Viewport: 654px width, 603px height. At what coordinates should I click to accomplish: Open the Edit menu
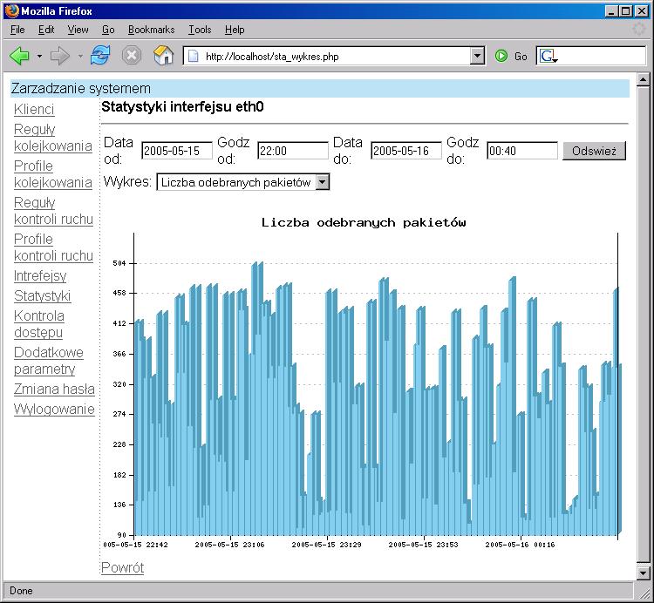click(x=46, y=30)
